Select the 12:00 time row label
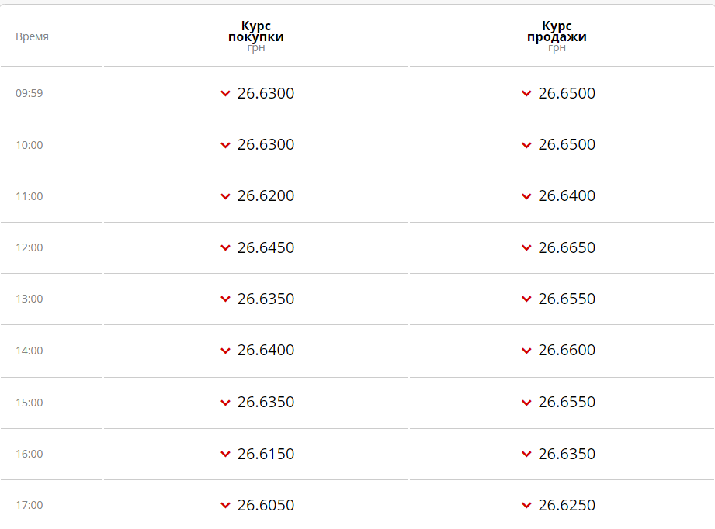The width and height of the screenshot is (715, 529). pyautogui.click(x=30, y=247)
